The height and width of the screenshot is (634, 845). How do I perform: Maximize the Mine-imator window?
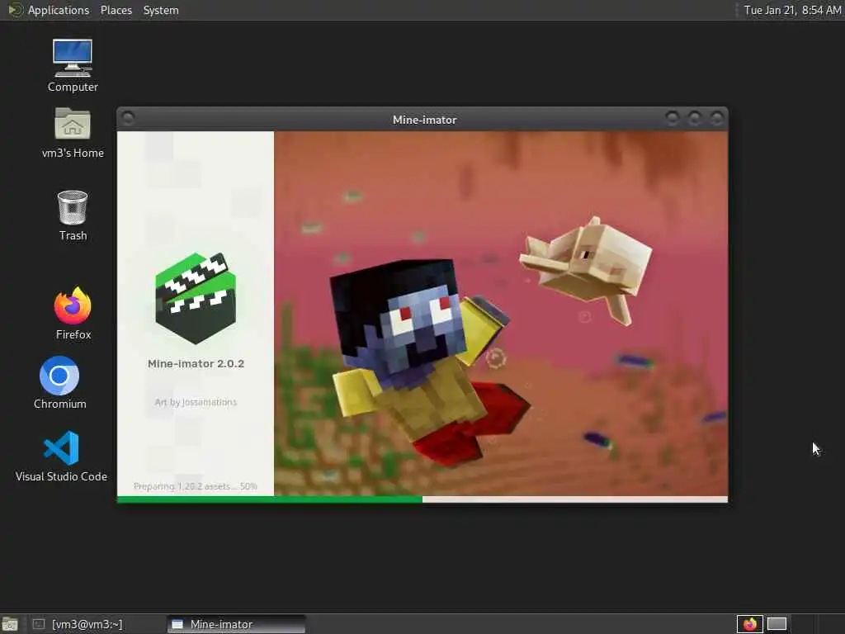pyautogui.click(x=695, y=118)
